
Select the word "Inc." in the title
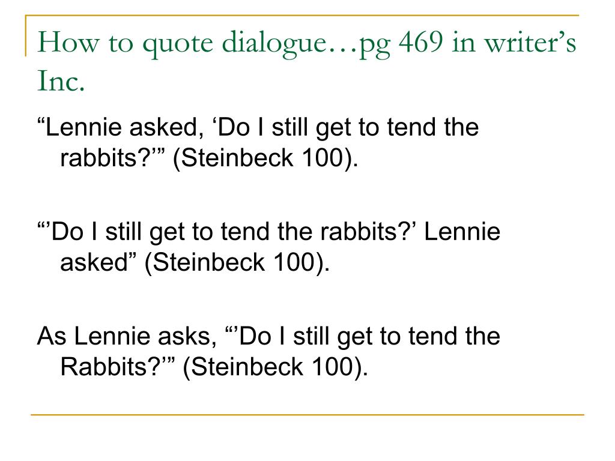click(61, 80)
